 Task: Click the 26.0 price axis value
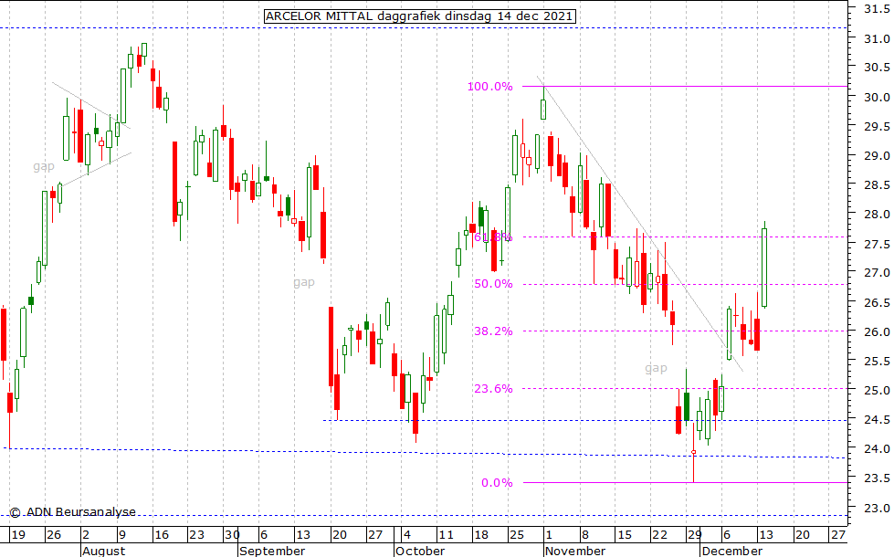coord(877,331)
